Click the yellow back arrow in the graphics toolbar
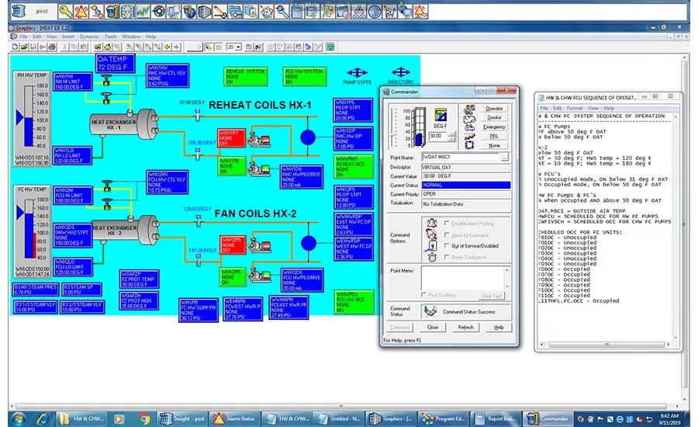The height and width of the screenshot is (427, 698). click(168, 47)
